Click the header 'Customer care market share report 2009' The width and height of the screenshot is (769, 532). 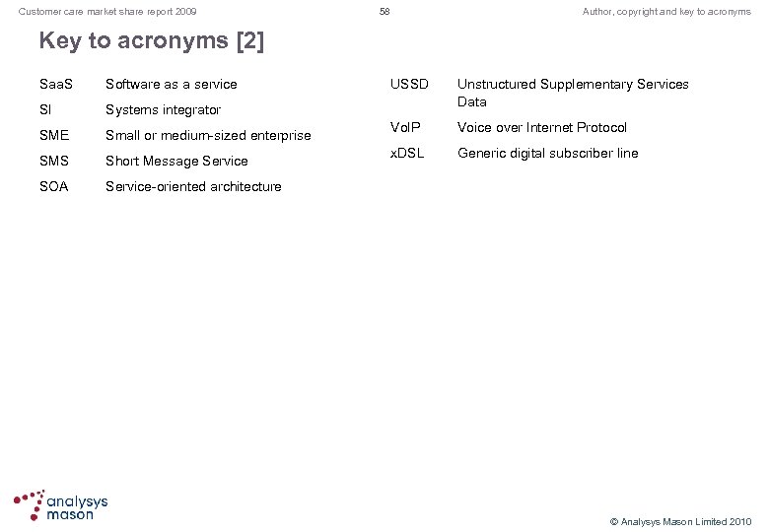click(107, 11)
